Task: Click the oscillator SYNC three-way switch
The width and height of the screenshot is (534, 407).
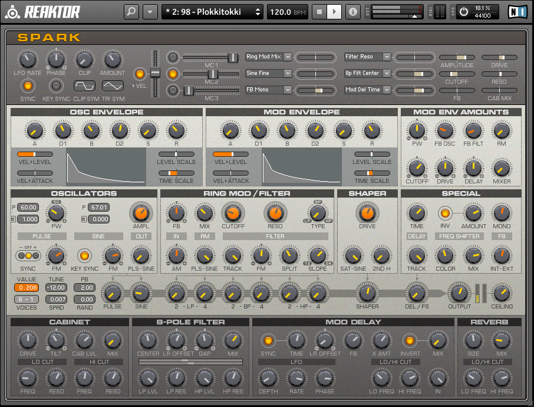Action: coord(28,255)
